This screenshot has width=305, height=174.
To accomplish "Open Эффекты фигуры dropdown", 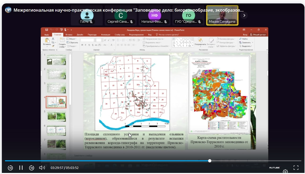I will pyautogui.click(x=226, y=46).
